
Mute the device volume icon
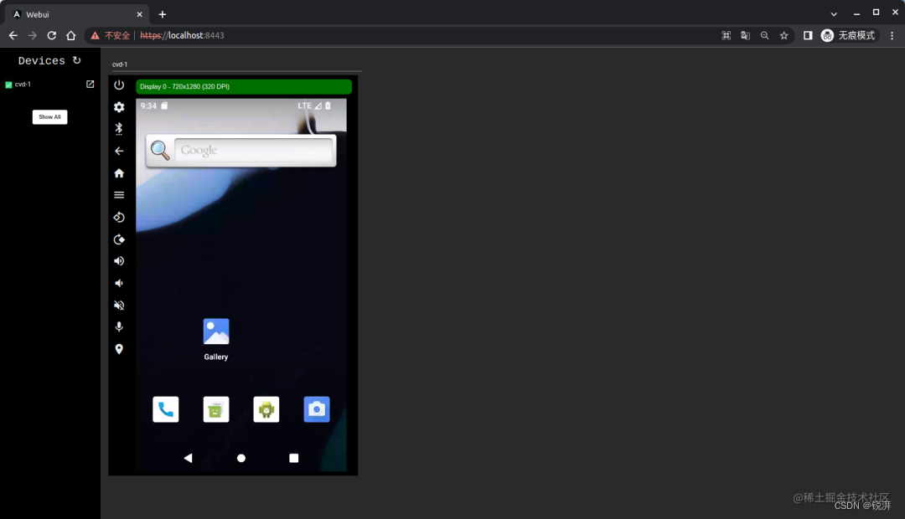119,305
